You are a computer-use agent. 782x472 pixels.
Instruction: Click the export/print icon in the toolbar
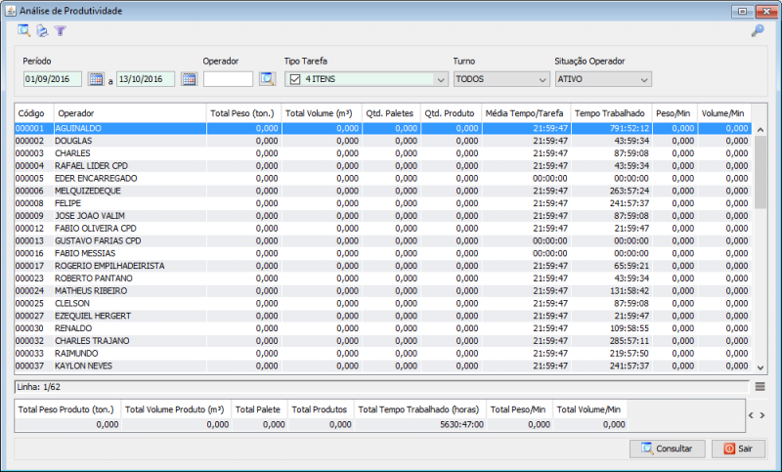42,31
